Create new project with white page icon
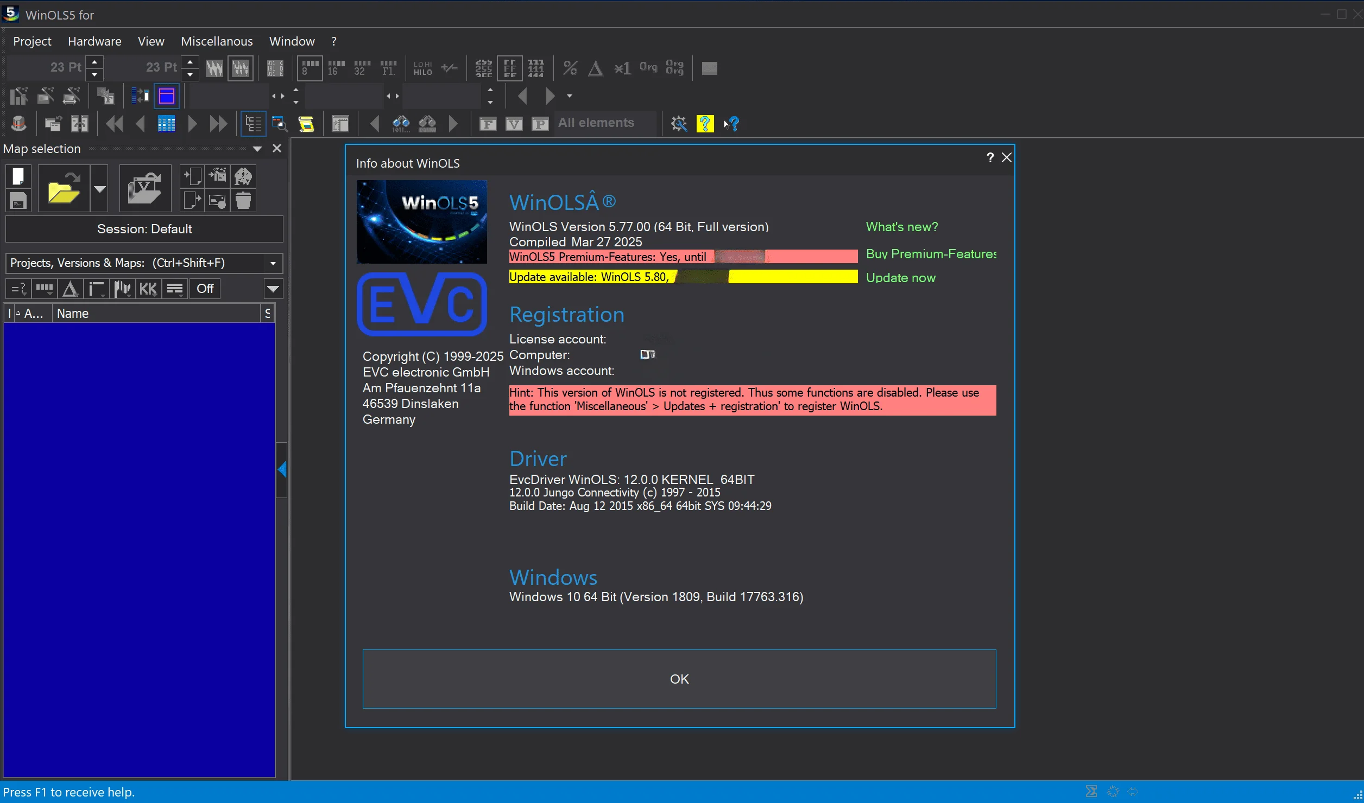1364x803 pixels. [x=18, y=176]
